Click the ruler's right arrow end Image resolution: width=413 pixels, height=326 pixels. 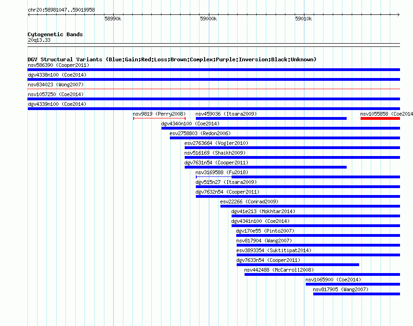399,15
